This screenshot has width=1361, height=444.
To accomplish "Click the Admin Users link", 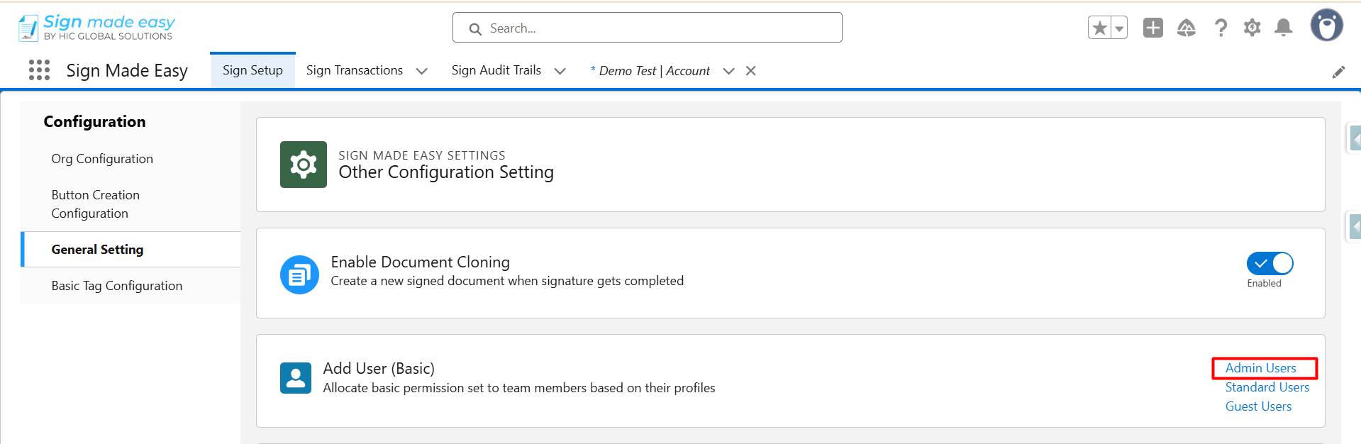I will [1260, 368].
